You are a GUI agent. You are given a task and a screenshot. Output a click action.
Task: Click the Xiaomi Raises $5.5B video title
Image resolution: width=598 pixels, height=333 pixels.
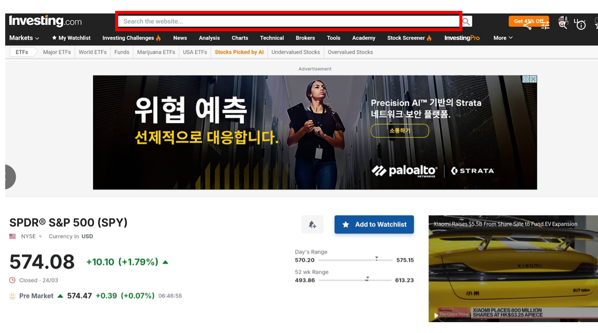click(x=505, y=224)
